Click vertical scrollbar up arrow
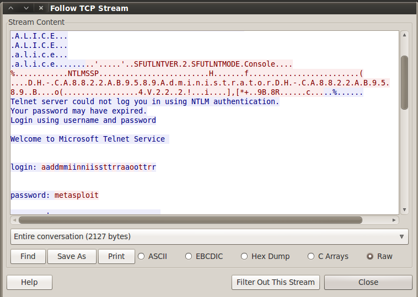 [x=404, y=35]
